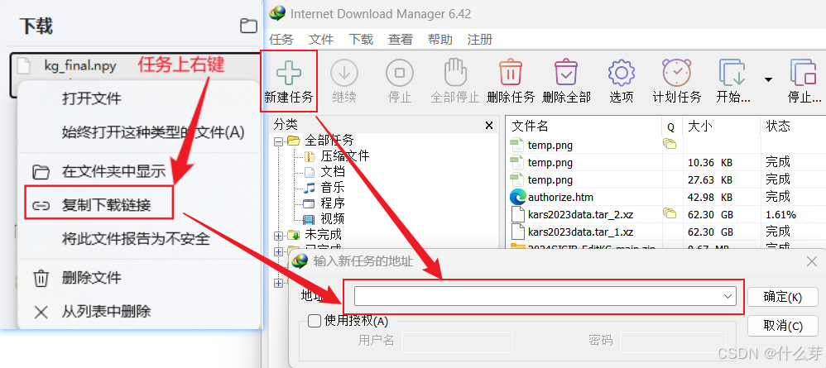This screenshot has height=368, width=826.
Task: Close the 分类 categories panel
Action: coord(489,126)
